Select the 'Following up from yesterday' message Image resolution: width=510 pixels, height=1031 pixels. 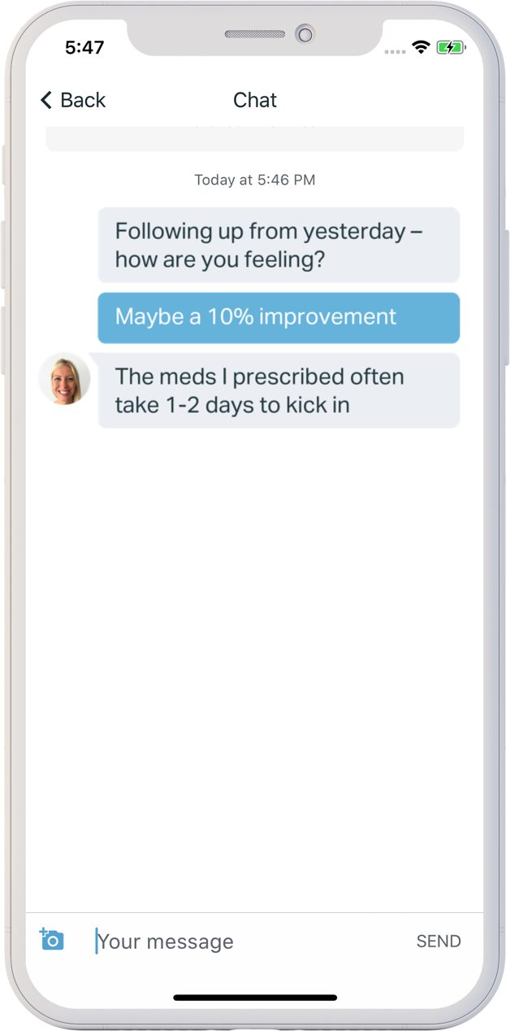(279, 245)
